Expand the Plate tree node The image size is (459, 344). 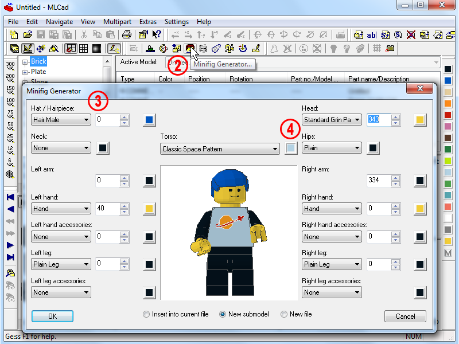[x=25, y=72]
